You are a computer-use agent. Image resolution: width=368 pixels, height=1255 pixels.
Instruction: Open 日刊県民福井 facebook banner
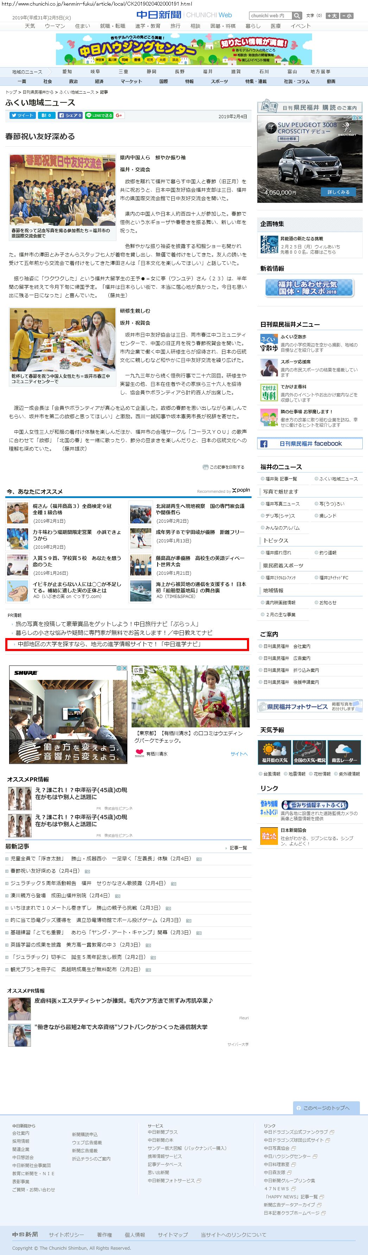pyautogui.click(x=310, y=443)
